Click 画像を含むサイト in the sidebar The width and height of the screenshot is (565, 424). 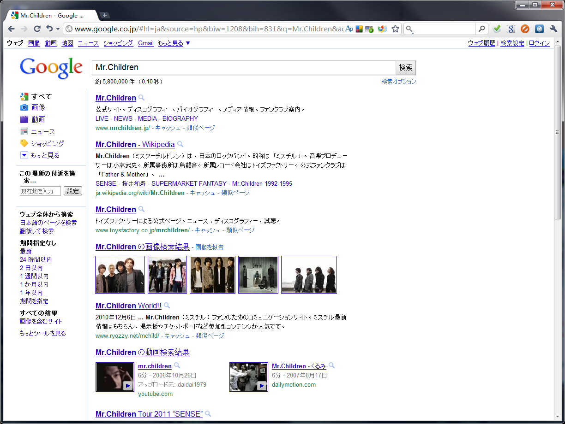click(x=41, y=321)
